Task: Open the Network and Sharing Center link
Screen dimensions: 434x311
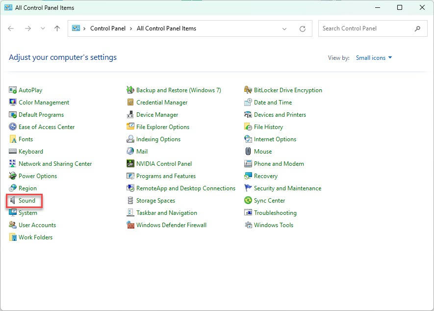Action: pos(55,164)
